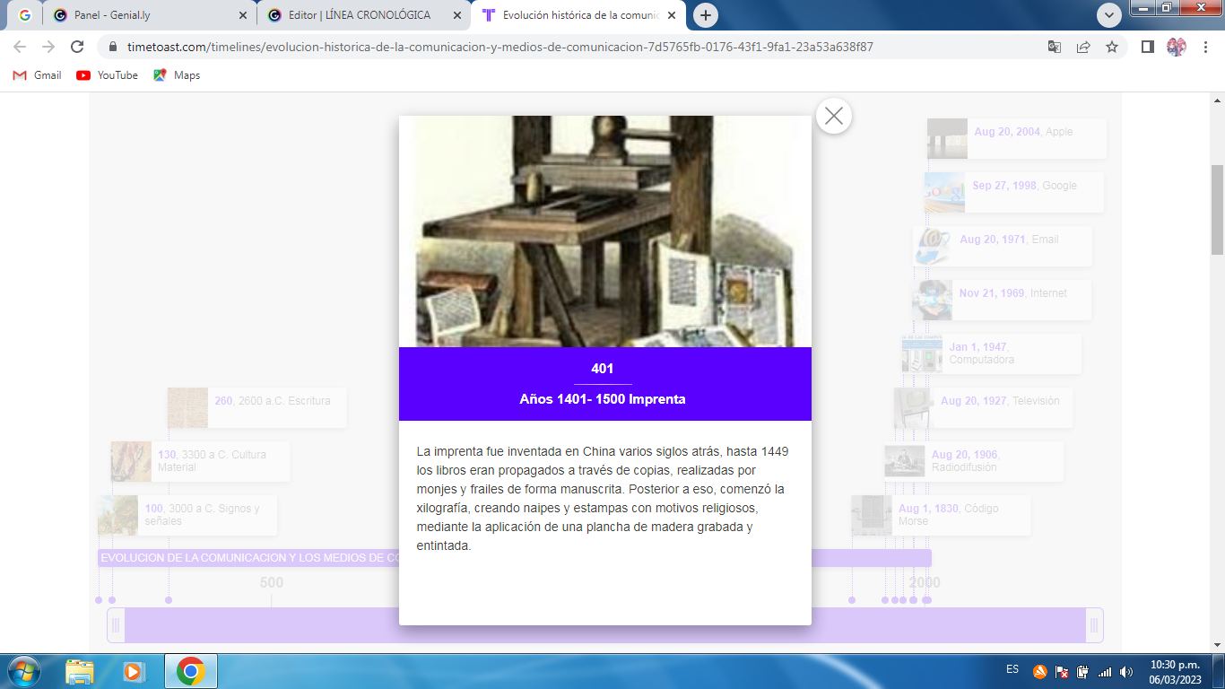
Task: Click the Escritura event thumbnail
Action: point(187,407)
